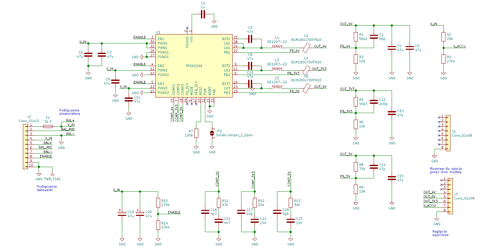
Task: Select the L4 ferrite bead symbol
Action: (x=306, y=70)
